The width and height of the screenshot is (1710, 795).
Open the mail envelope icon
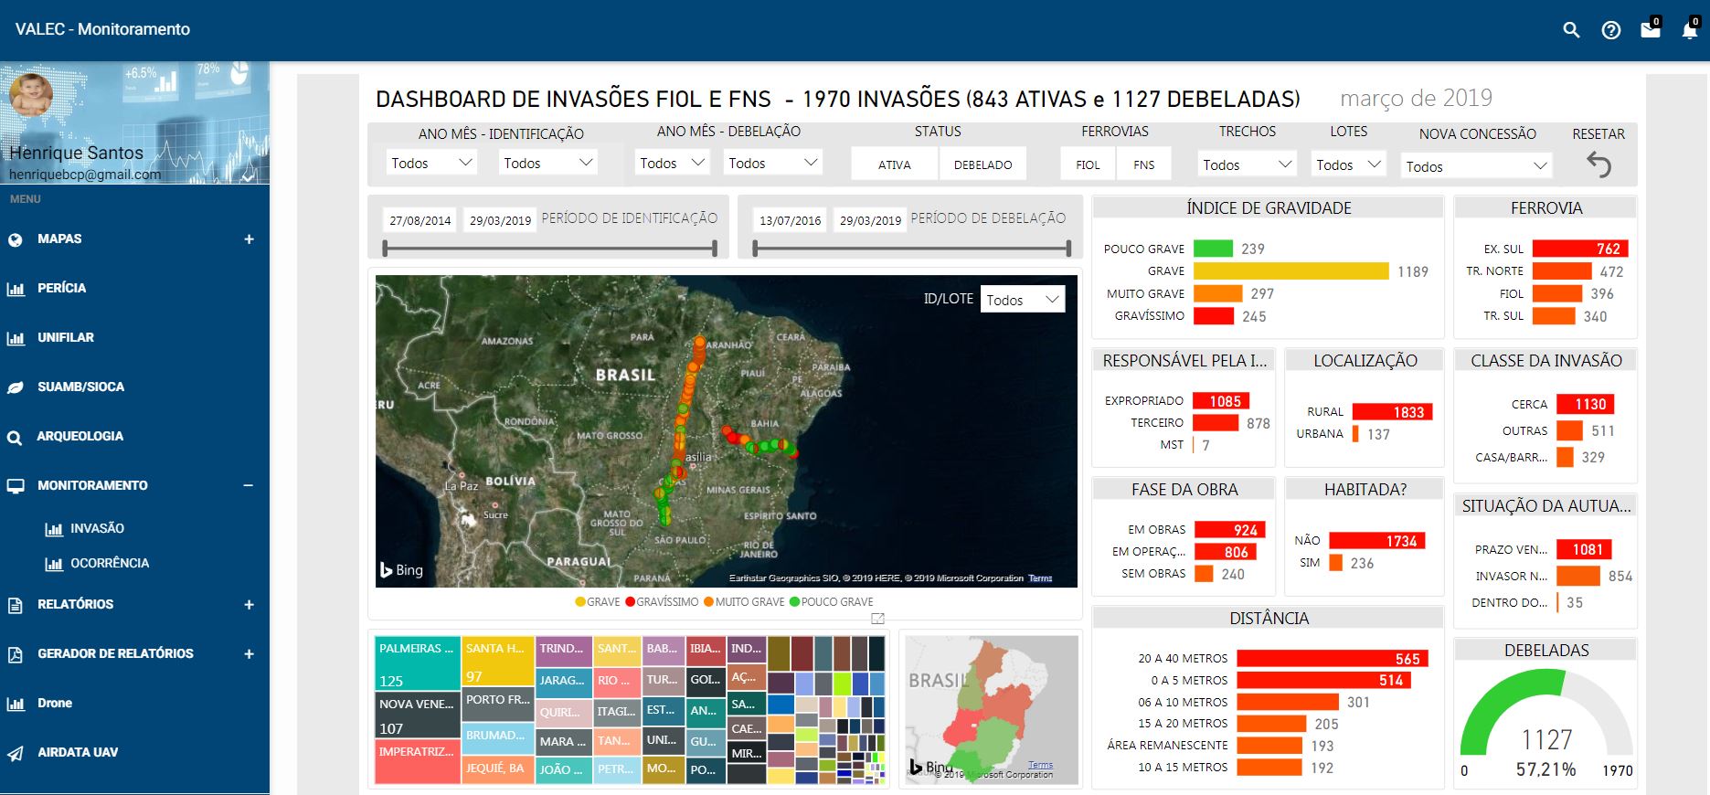click(1651, 30)
